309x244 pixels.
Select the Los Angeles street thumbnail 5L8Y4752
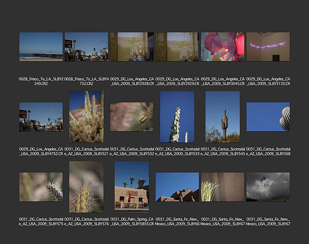(x=41, y=117)
